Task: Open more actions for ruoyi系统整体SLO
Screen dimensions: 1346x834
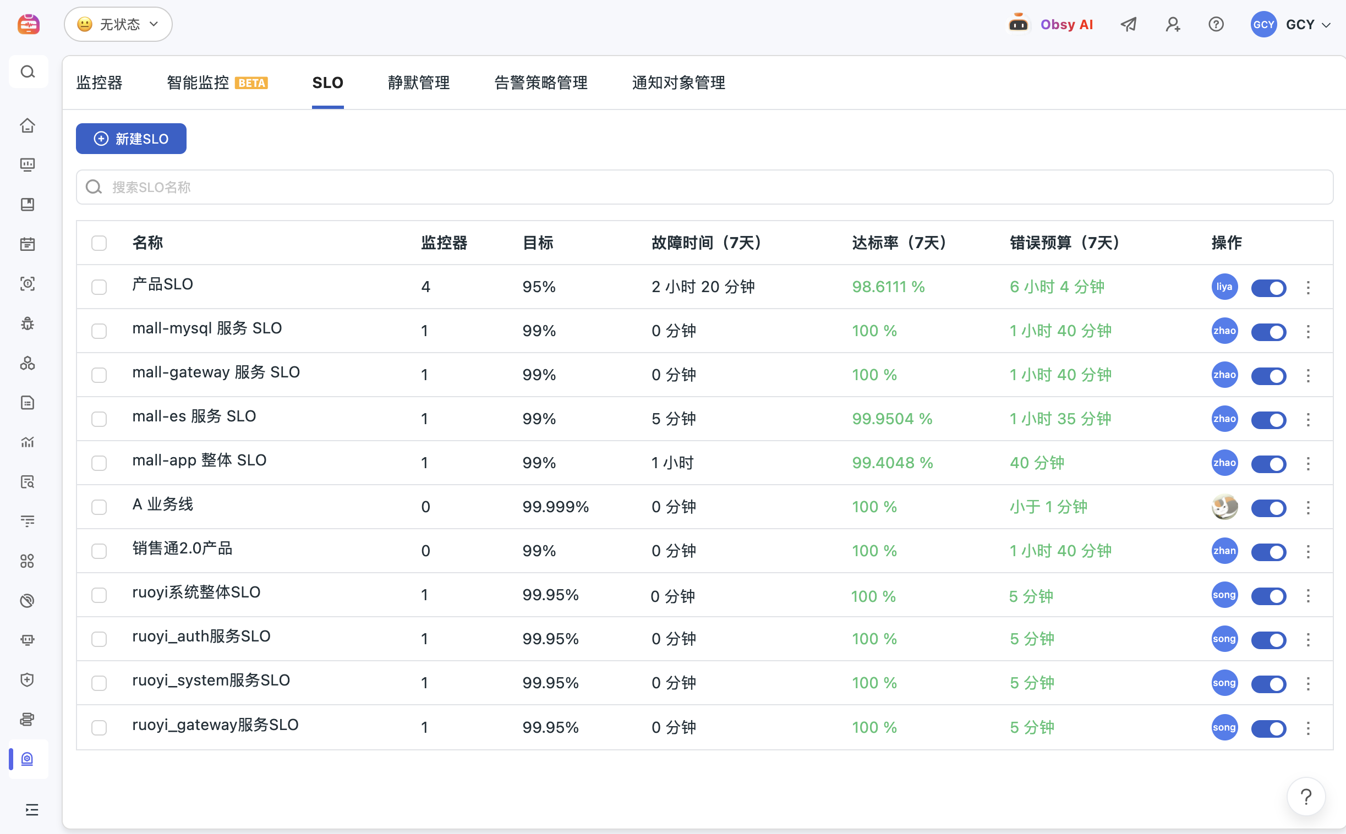Action: coord(1308,596)
